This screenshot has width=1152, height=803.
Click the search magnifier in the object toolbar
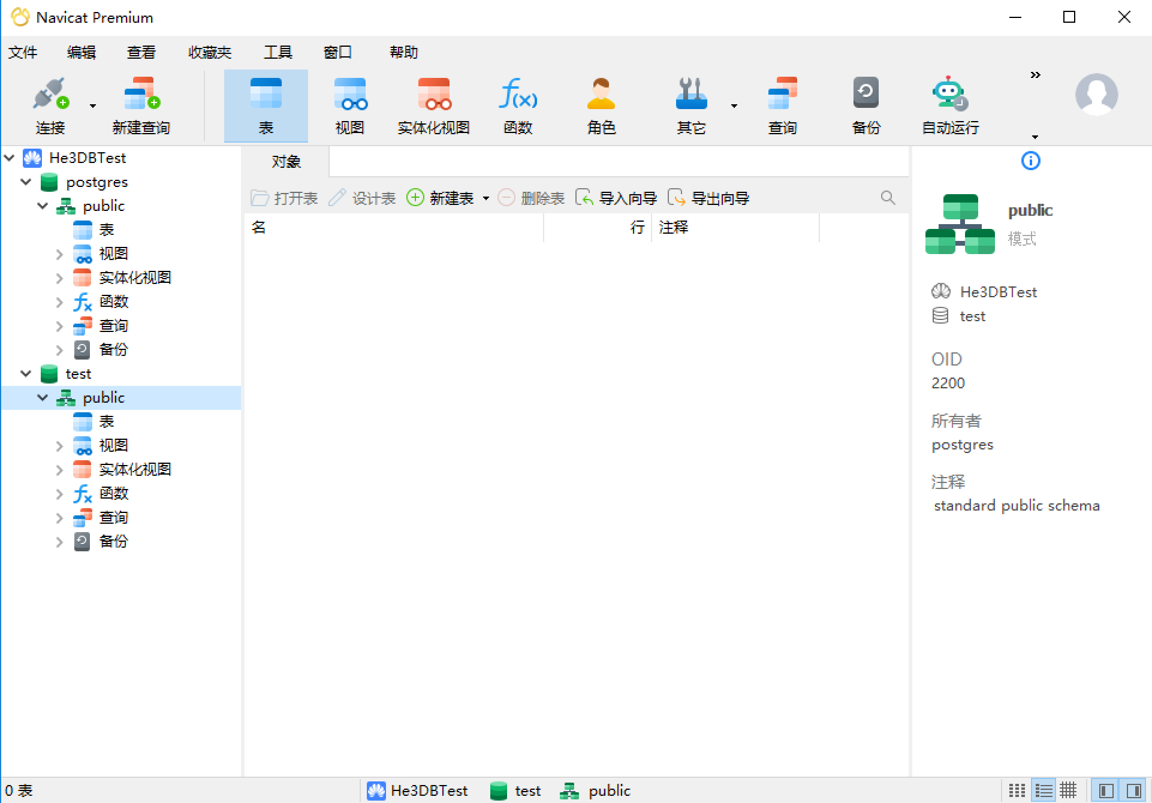tap(888, 198)
